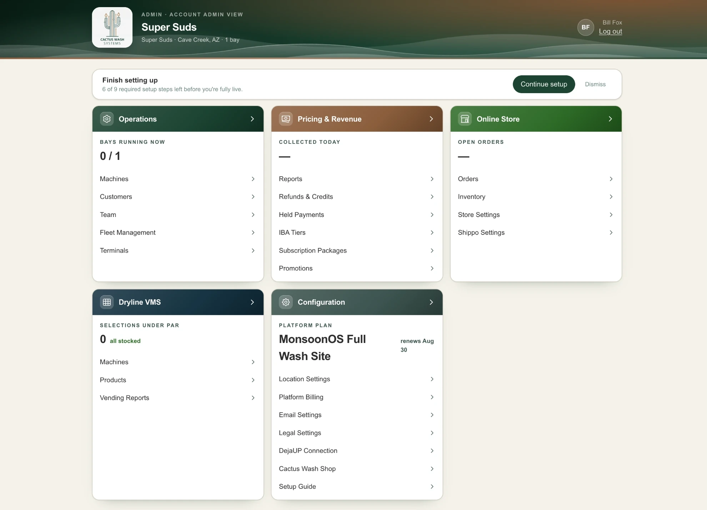Expand the Online Store header arrow
This screenshot has height=510, width=707.
tap(611, 119)
